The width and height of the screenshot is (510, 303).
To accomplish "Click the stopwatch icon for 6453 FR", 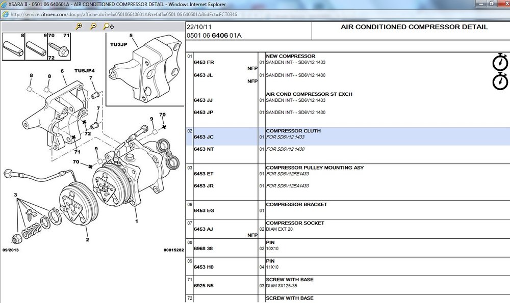I will click(x=500, y=62).
